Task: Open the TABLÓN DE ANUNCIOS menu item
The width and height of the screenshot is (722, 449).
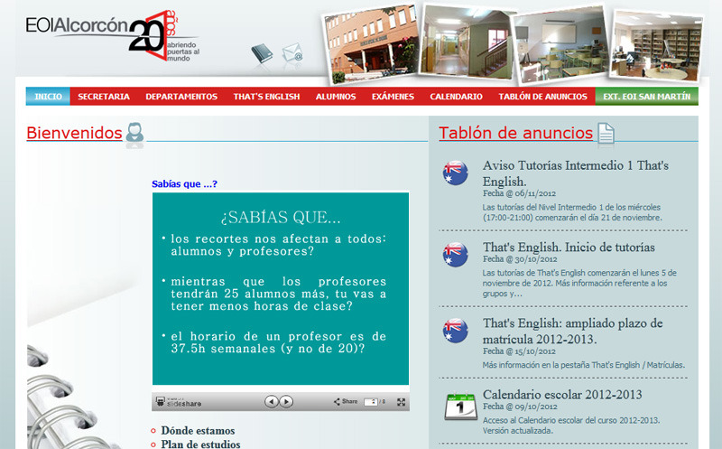Action: [x=542, y=97]
